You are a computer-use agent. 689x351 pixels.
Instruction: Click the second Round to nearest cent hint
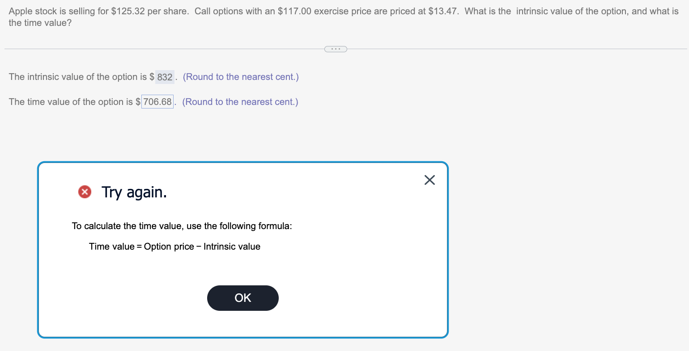pyautogui.click(x=240, y=101)
